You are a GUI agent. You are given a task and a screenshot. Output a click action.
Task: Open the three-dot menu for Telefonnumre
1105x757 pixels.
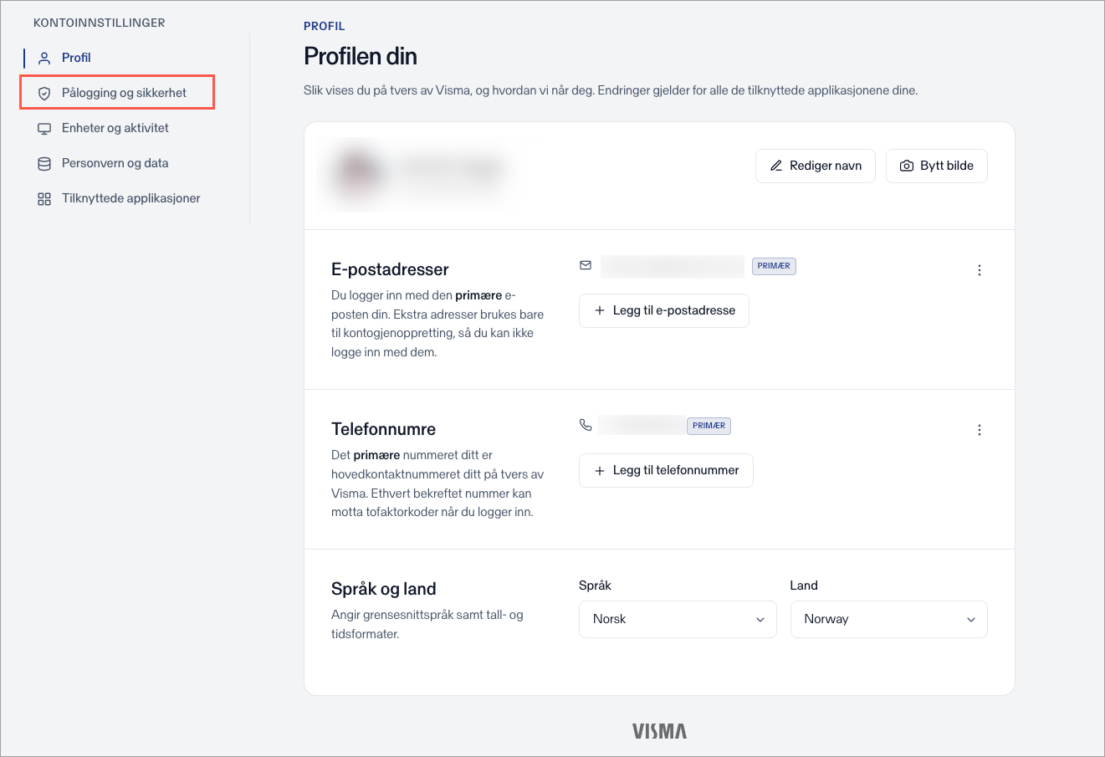coord(980,430)
